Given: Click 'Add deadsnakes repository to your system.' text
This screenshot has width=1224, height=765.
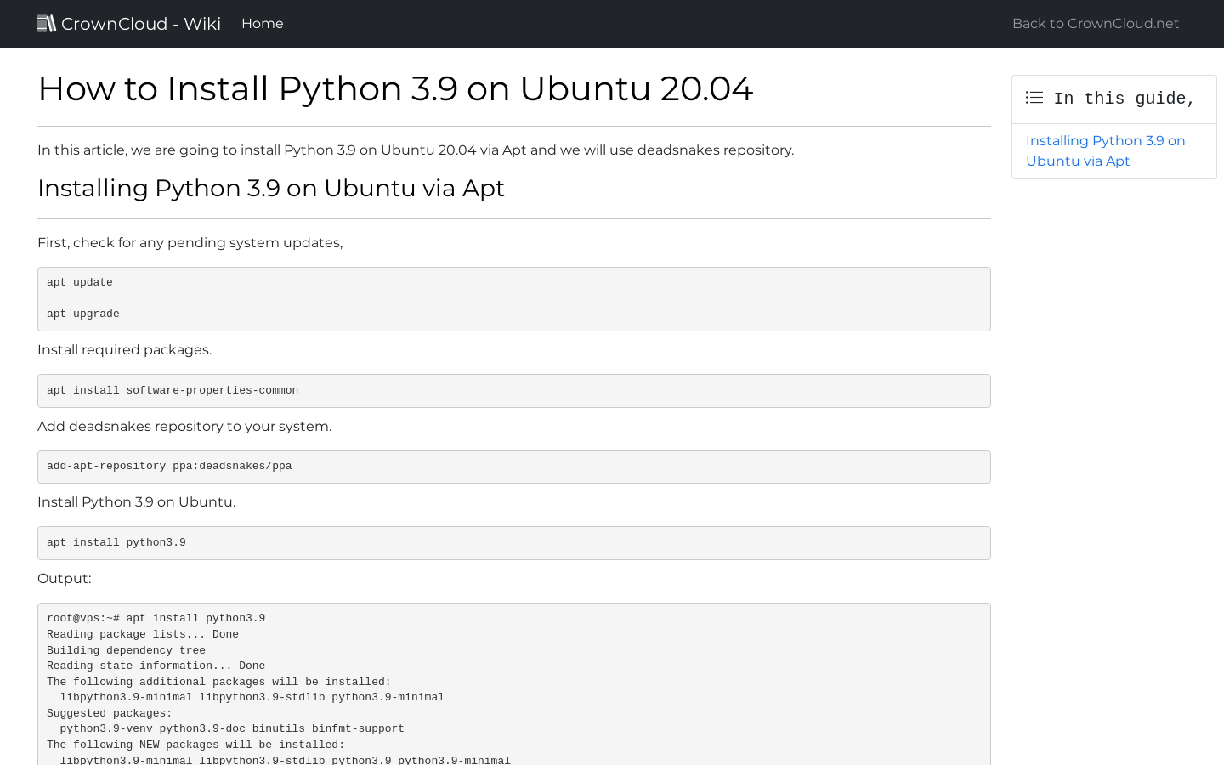Looking at the screenshot, I should (184, 426).
